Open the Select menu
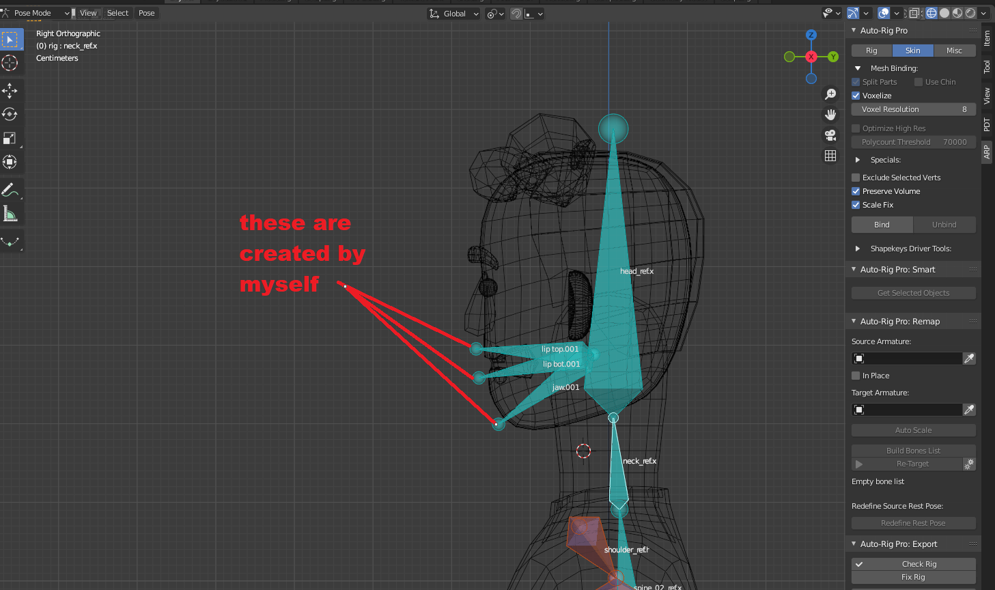The height and width of the screenshot is (590, 995). [x=117, y=13]
